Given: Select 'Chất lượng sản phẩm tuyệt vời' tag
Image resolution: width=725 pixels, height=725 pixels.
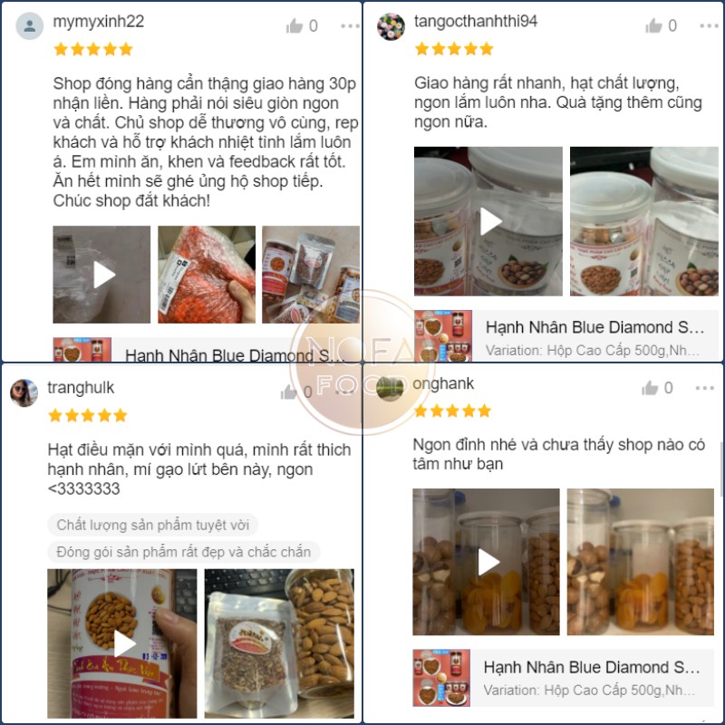Looking at the screenshot, I should 152,525.
